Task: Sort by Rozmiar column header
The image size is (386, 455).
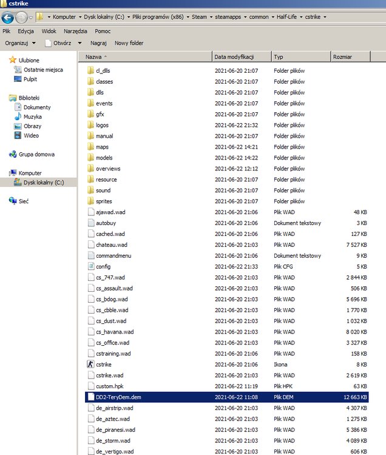Action: click(x=351, y=57)
